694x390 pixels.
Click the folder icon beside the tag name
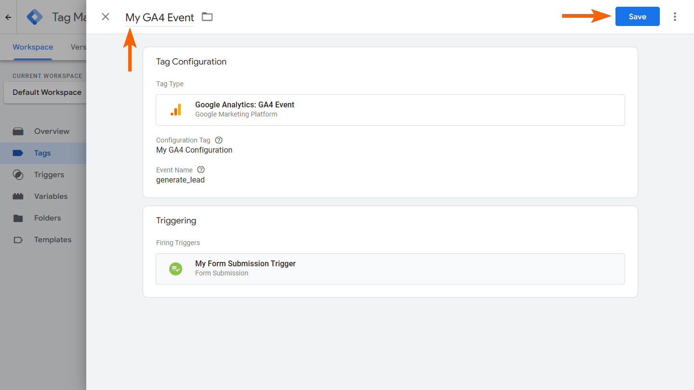(207, 17)
